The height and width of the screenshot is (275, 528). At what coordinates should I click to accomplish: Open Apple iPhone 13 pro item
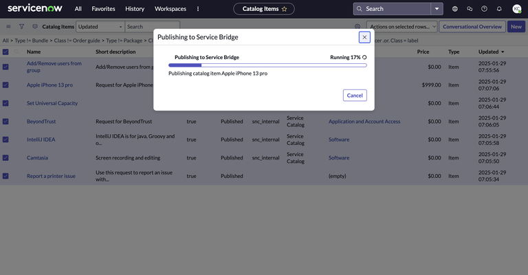pos(49,85)
